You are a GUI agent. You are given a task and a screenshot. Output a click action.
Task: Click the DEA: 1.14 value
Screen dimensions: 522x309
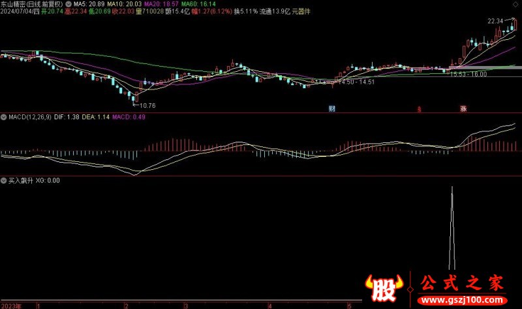(95, 117)
